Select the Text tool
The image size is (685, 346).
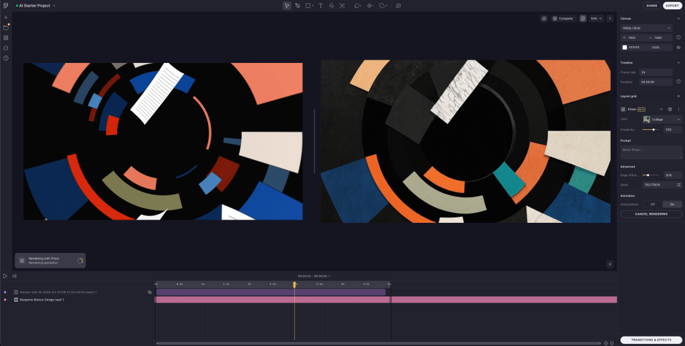click(x=320, y=5)
